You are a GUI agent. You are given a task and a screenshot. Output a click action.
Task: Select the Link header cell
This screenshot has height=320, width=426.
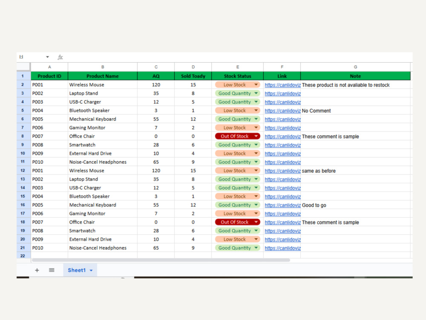coord(282,76)
